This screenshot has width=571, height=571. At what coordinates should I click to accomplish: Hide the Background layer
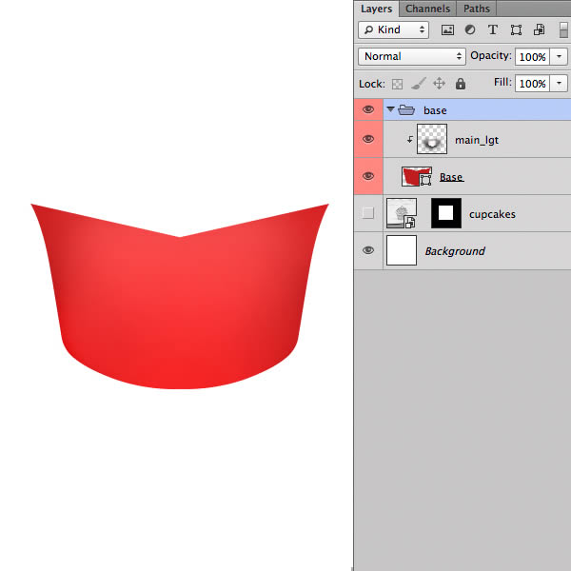(368, 251)
